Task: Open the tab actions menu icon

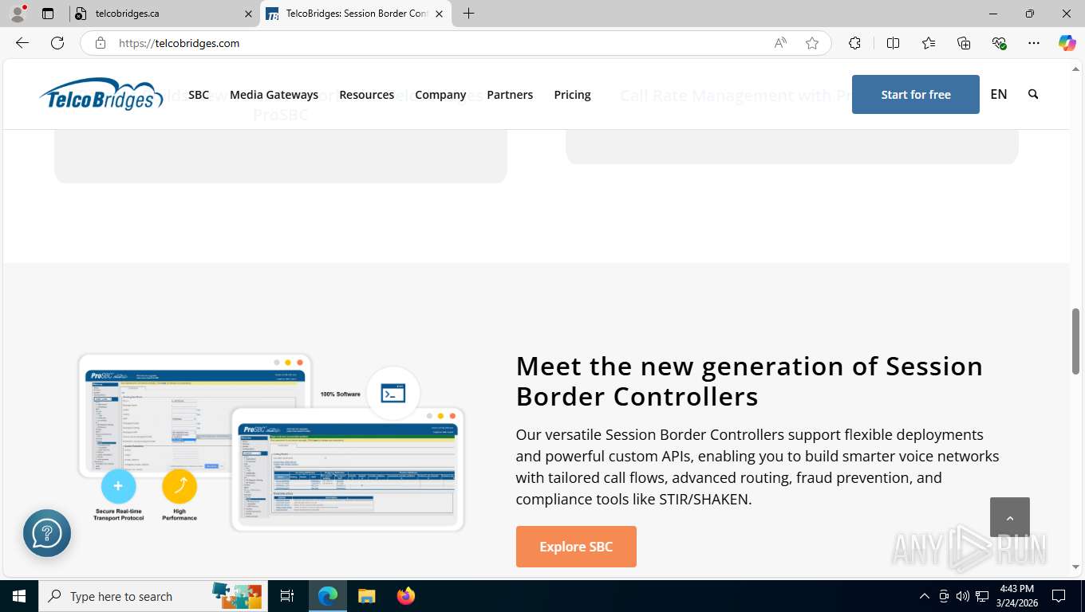Action: coord(48,14)
